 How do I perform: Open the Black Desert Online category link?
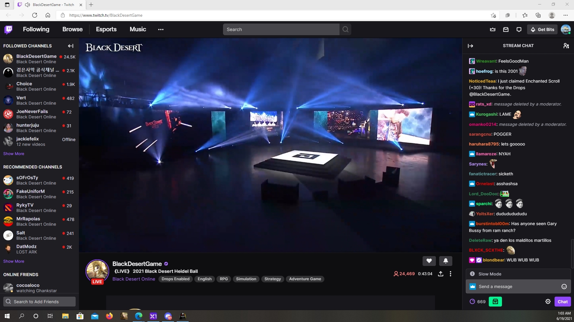point(134,279)
